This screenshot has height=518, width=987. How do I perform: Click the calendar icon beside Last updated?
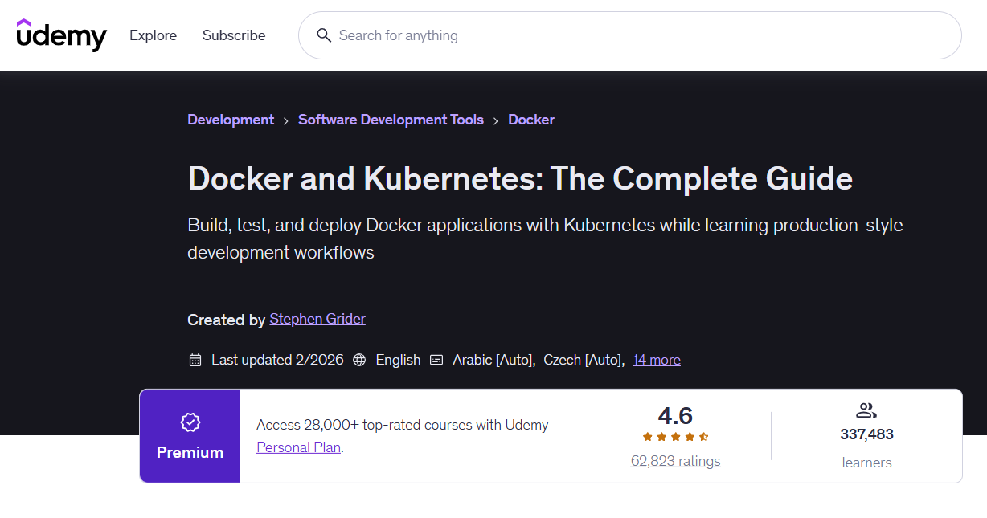(195, 360)
